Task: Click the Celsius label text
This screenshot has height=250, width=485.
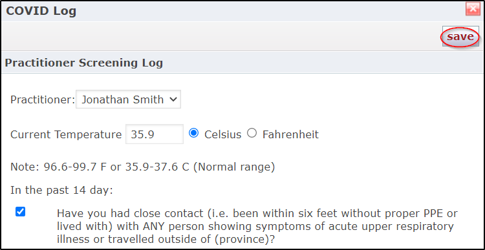Action: [222, 135]
